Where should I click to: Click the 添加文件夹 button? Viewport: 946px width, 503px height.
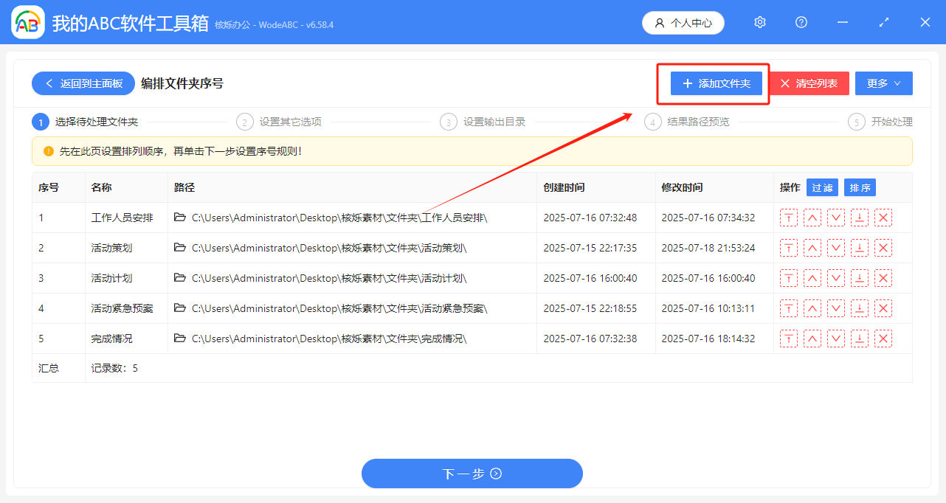click(716, 83)
